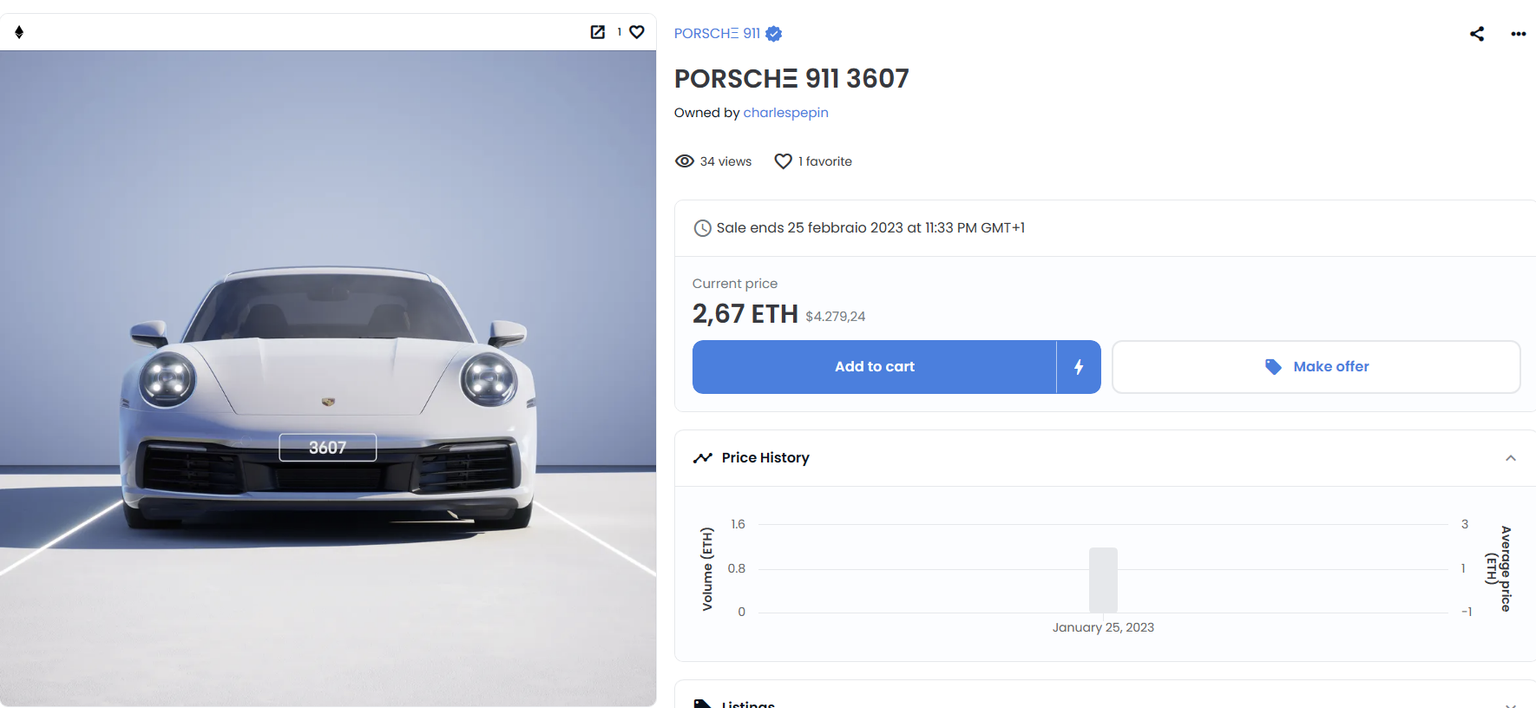Screen dimensions: 1536x708
Task: Open the more options menu
Action: [1518, 34]
